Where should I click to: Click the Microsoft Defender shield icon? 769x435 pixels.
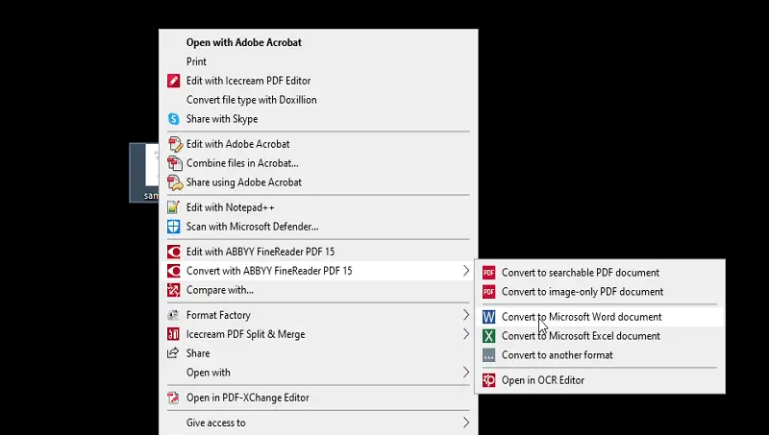pos(174,227)
